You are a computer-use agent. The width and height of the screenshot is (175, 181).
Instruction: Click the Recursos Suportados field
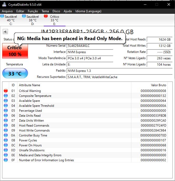click(x=120, y=77)
